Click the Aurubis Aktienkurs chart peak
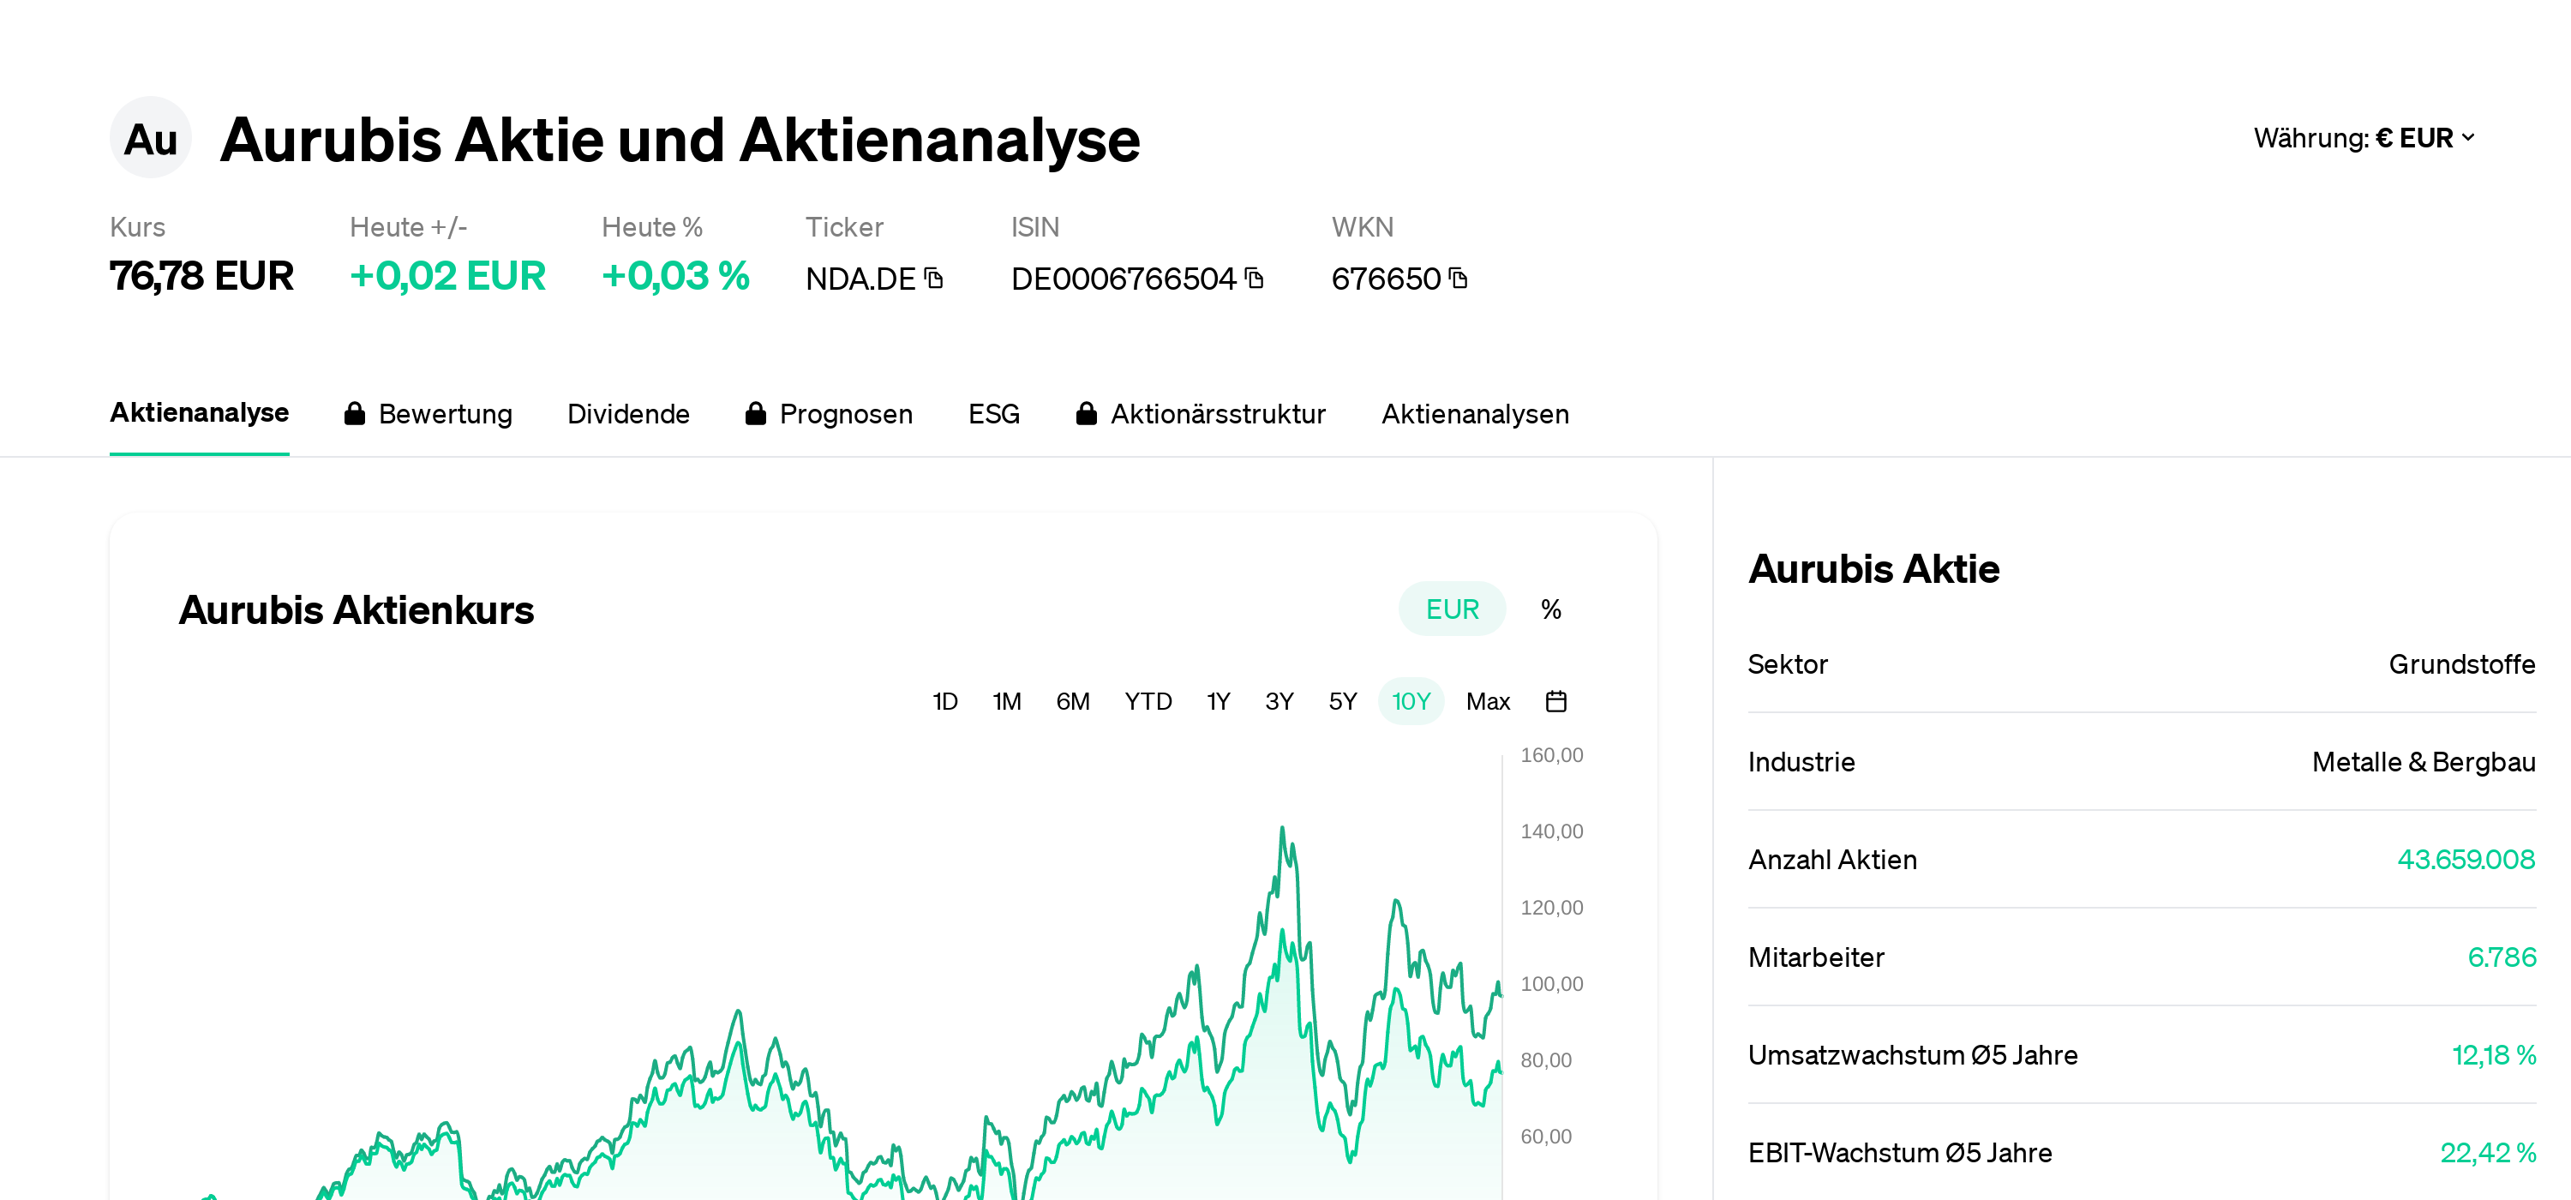The width and height of the screenshot is (2571, 1200). (x=1283, y=829)
